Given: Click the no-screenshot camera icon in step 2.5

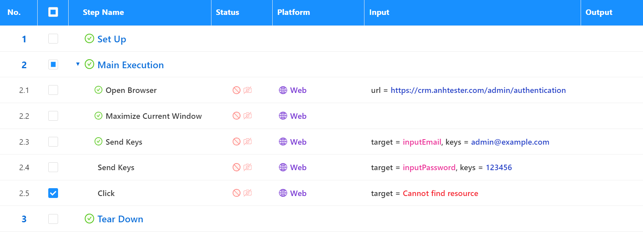Looking at the screenshot, I should [248, 193].
